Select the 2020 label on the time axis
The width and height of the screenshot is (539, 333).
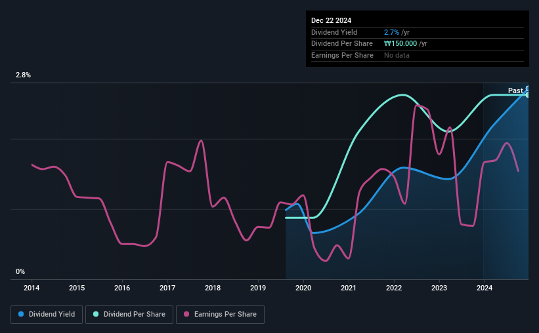(x=303, y=288)
